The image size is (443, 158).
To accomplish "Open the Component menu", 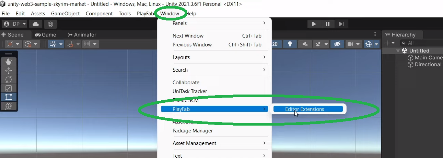I will tap(99, 13).
